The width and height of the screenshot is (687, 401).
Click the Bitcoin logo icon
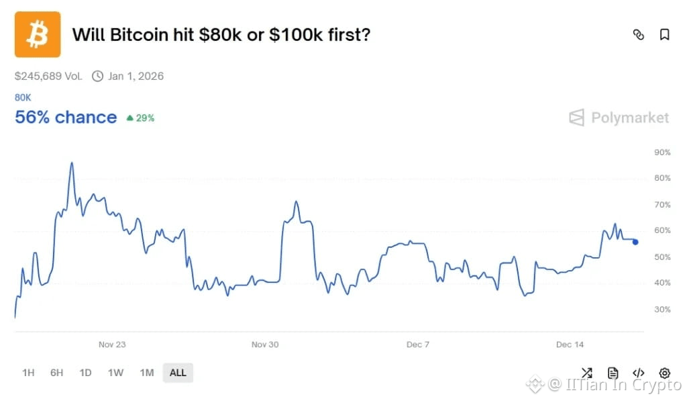(38, 34)
